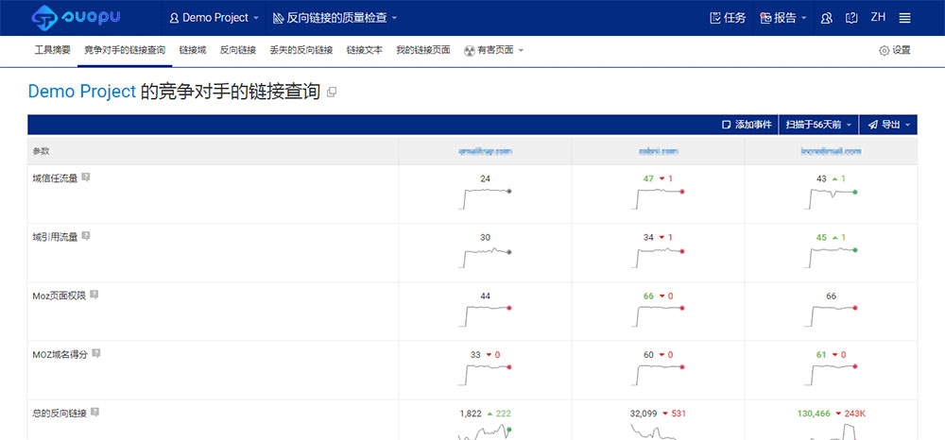This screenshot has width=945, height=440.
Task: Switch to the 丢失的反向链接 tab
Action: pos(301,50)
